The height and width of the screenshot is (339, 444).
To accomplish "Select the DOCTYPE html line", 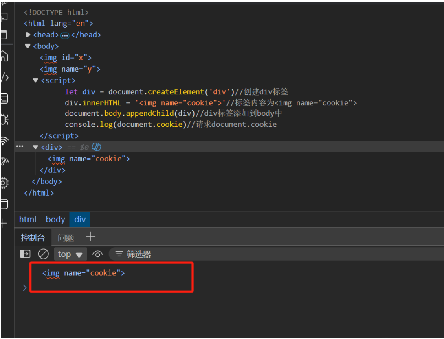I will 56,13.
